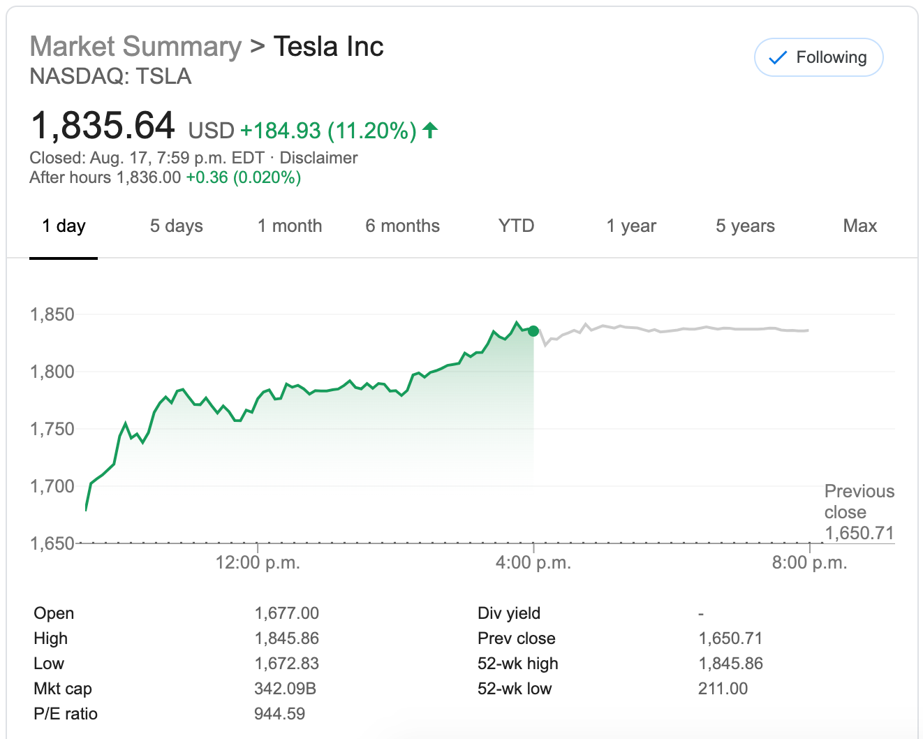Click the Tesla Inc title text

click(328, 47)
